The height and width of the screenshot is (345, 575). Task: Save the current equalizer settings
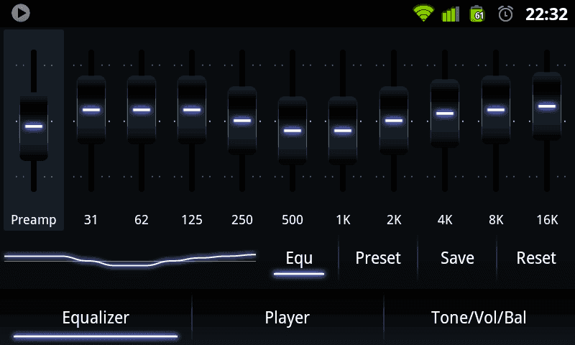(457, 259)
